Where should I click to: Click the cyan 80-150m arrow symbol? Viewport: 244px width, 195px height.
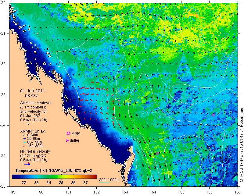coord(24,142)
